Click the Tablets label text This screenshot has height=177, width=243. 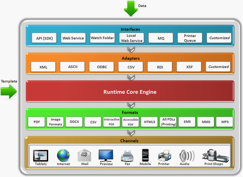pyautogui.click(x=41, y=164)
